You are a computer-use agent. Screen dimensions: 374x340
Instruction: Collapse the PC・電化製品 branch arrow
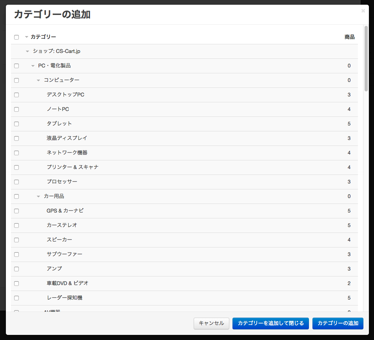click(x=33, y=66)
